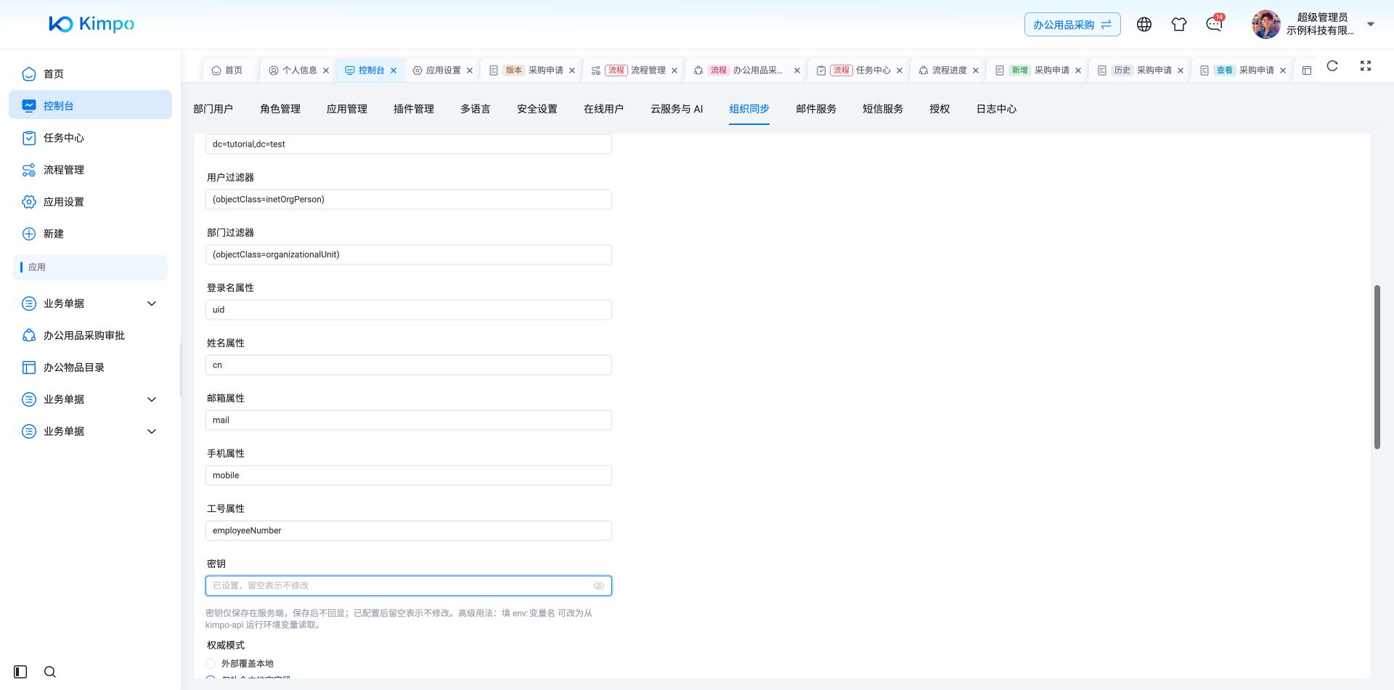
Task: Open the messages icon with badge
Action: point(1214,24)
